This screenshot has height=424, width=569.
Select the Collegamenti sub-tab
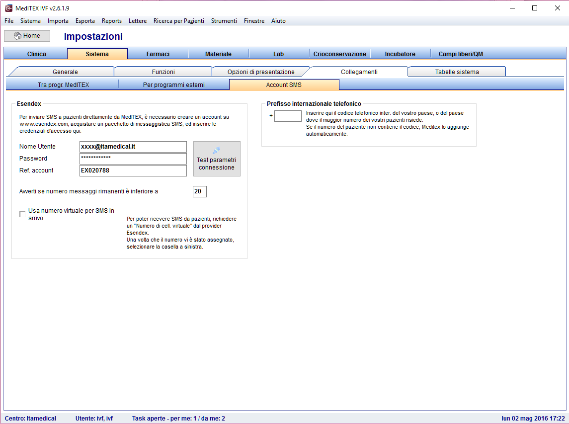[359, 72]
